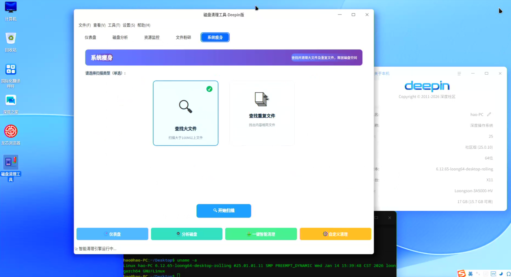
Task: Minimize the 磁盘清理工具 window
Action: click(340, 14)
